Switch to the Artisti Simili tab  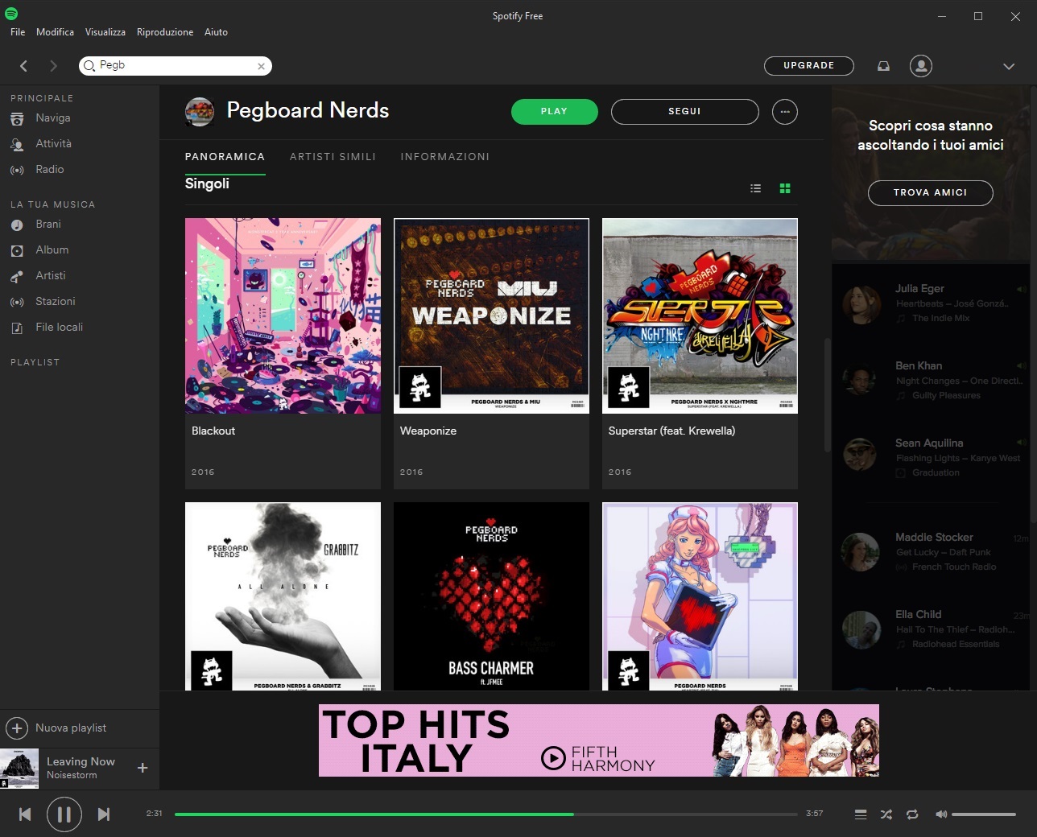tap(333, 157)
